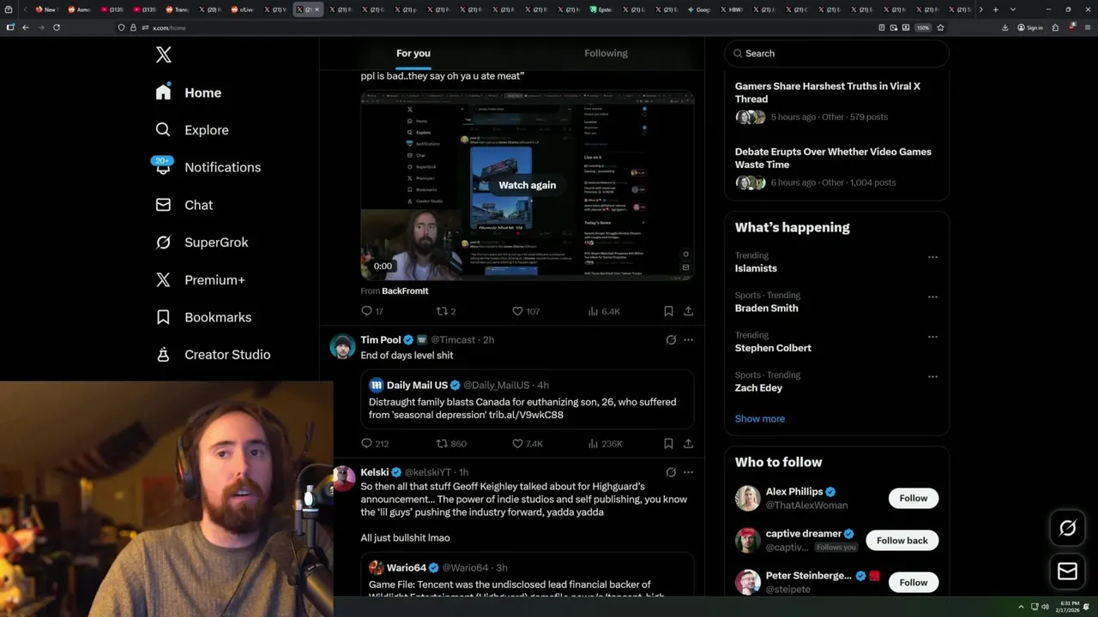Show more trending topics

[x=760, y=419]
